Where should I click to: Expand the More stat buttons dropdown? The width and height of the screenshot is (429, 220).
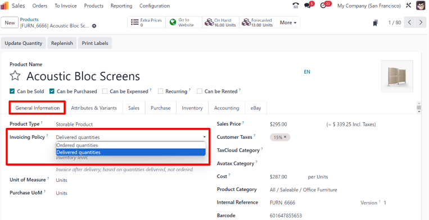pos(288,22)
